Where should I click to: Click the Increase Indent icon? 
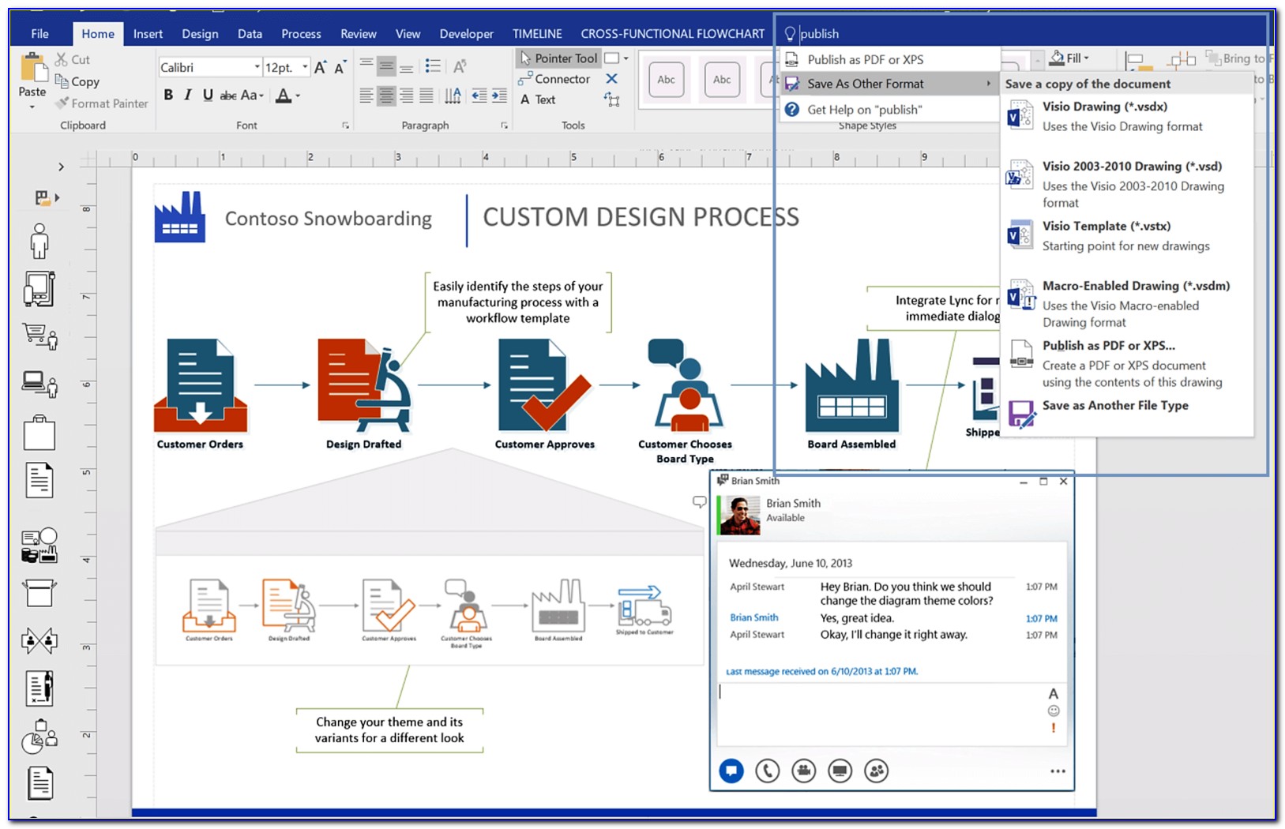[499, 96]
